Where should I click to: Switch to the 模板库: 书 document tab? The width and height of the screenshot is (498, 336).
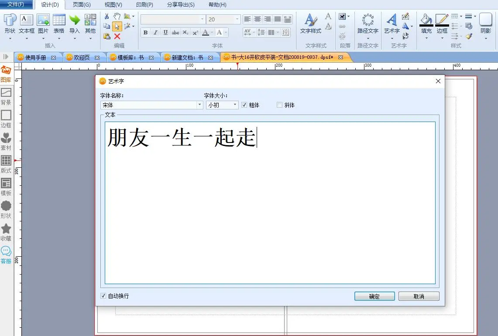tap(131, 58)
